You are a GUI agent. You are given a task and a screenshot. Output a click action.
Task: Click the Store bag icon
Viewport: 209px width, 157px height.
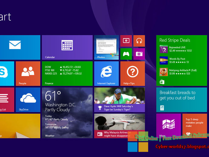[162, 82]
